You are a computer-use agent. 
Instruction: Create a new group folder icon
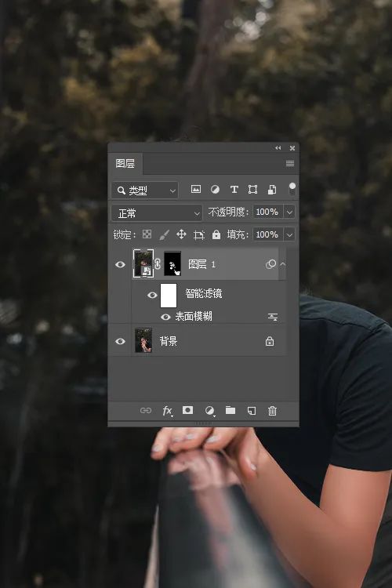click(x=230, y=410)
